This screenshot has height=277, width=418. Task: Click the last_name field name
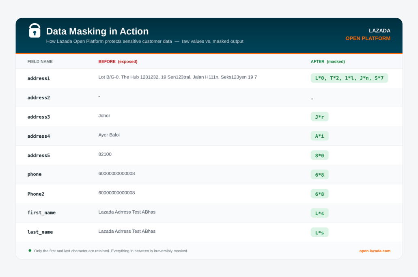pyautogui.click(x=40, y=232)
